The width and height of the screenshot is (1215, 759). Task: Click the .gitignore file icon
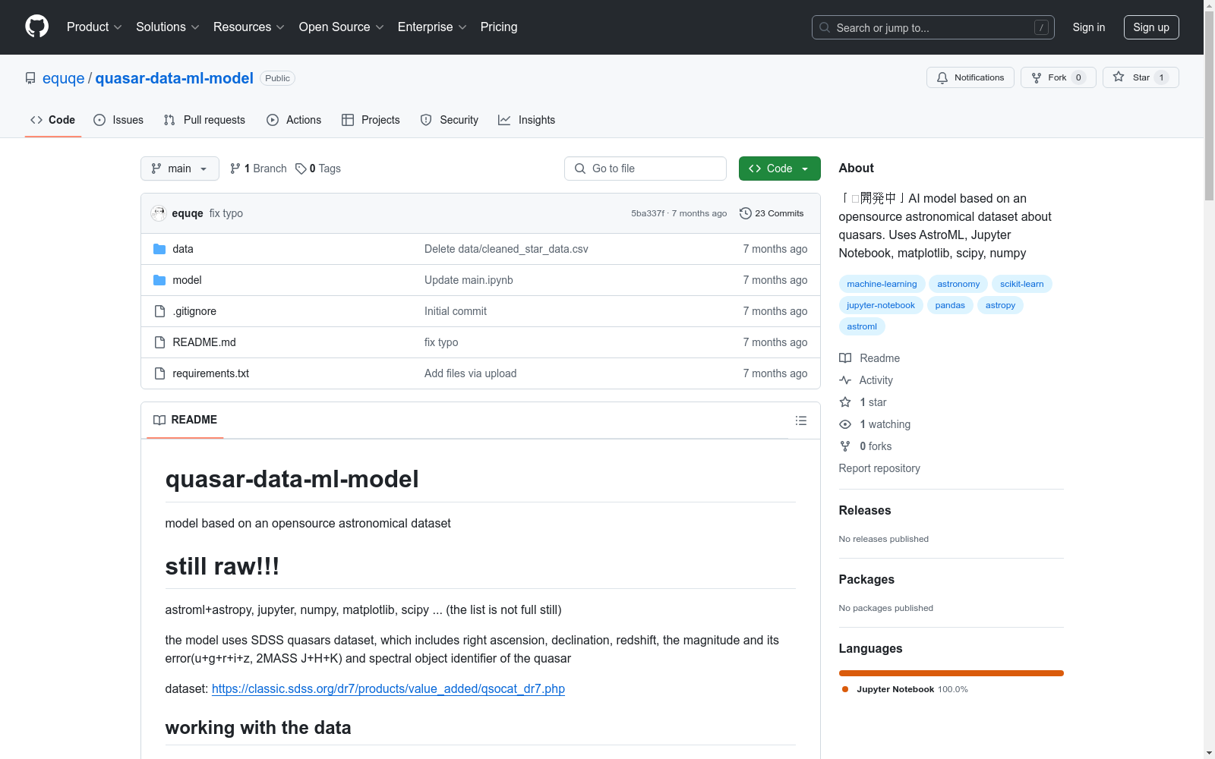coord(159,311)
